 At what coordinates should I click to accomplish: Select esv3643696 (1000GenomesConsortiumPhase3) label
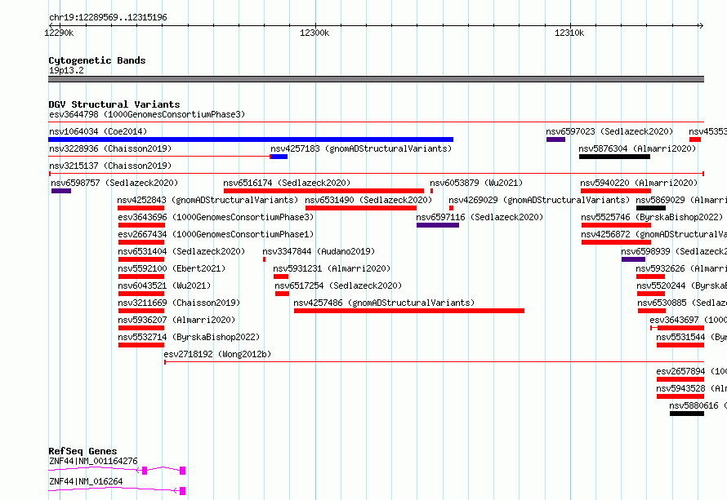click(x=216, y=217)
